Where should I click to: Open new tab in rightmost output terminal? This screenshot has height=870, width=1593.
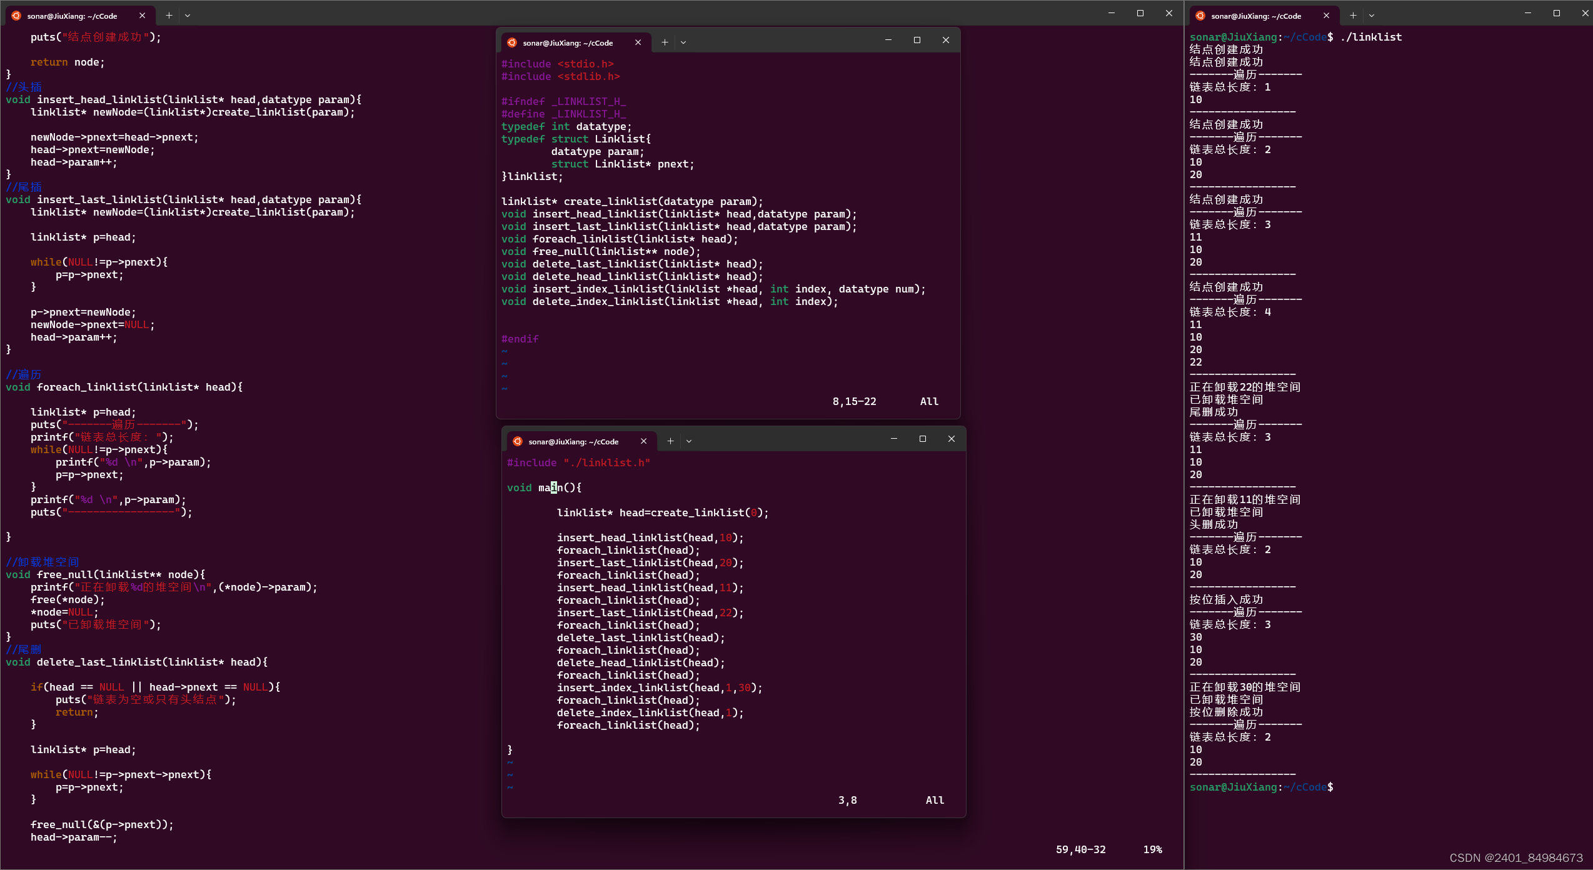(1353, 16)
